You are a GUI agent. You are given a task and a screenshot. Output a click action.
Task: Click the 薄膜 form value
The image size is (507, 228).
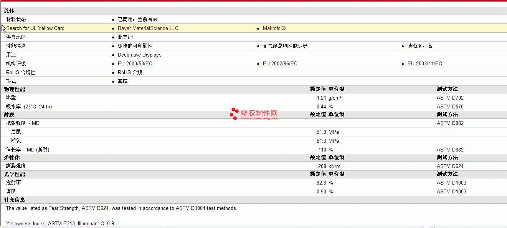[123, 82]
